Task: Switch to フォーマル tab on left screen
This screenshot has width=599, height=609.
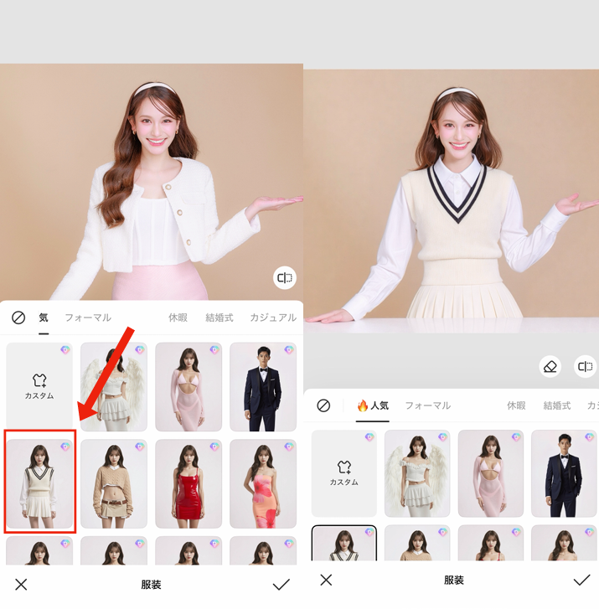Action: coord(88,318)
